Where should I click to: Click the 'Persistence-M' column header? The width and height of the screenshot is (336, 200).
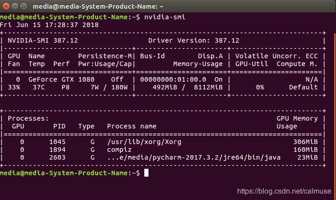pyautogui.click(x=105, y=56)
